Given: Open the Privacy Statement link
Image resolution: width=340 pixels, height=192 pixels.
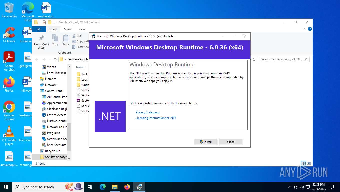Looking at the screenshot, I should pos(147,112).
